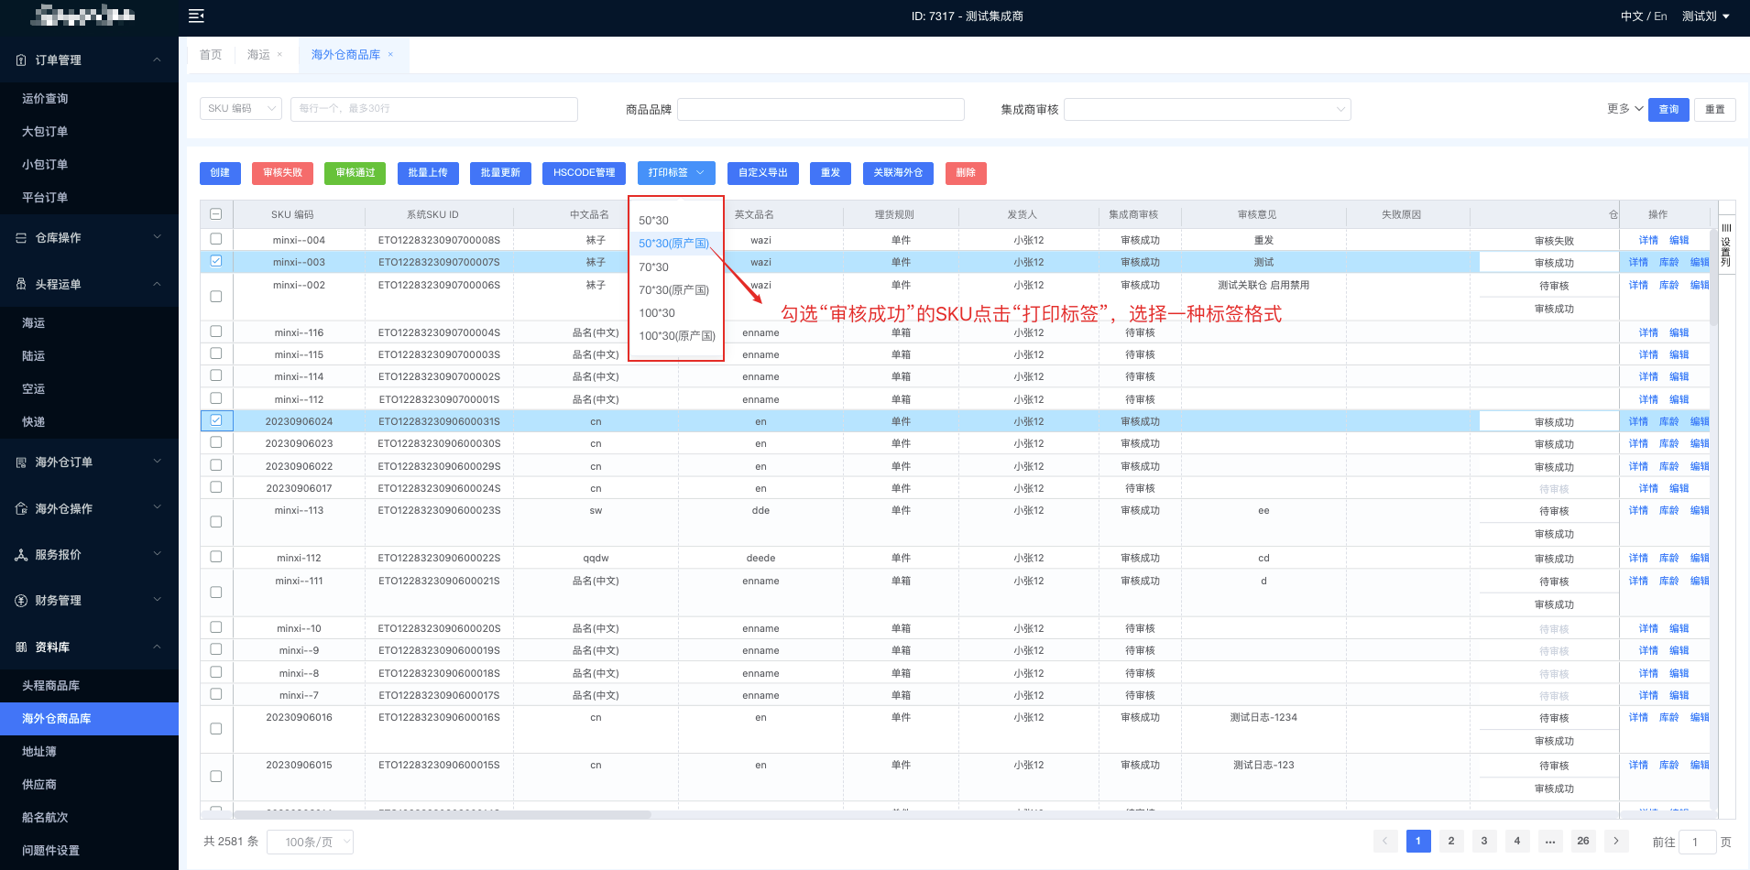Open the 100条/页 page size dropdown
Viewport: 1750px width, 870px height.
pyautogui.click(x=310, y=842)
